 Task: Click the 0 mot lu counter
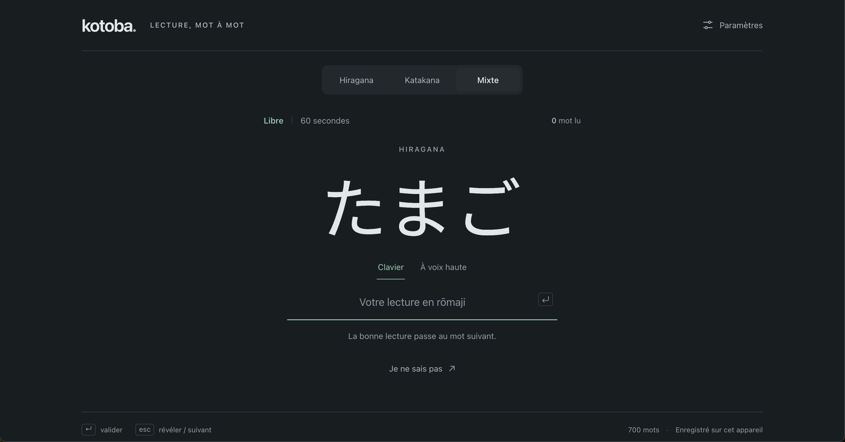click(566, 121)
